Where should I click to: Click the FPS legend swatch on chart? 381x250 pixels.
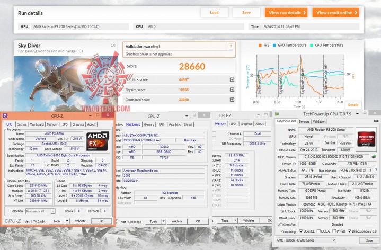[260, 45]
